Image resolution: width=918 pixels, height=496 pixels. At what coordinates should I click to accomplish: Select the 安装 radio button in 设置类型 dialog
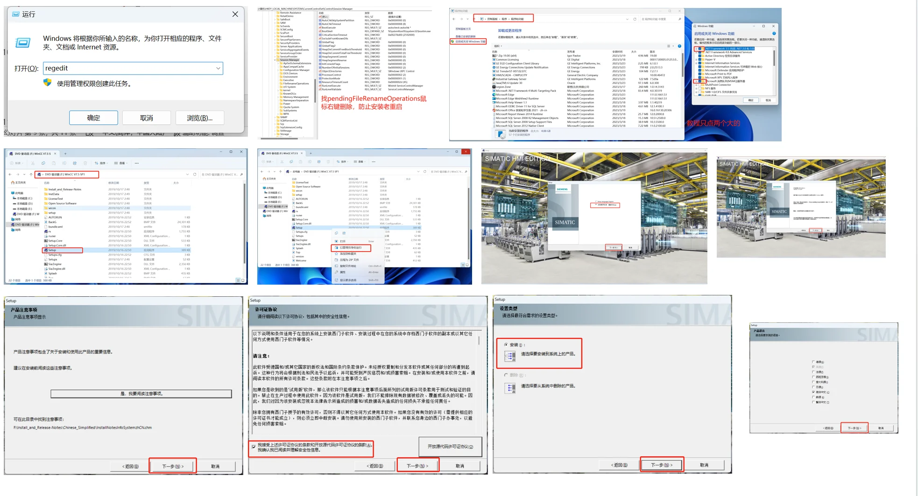506,345
